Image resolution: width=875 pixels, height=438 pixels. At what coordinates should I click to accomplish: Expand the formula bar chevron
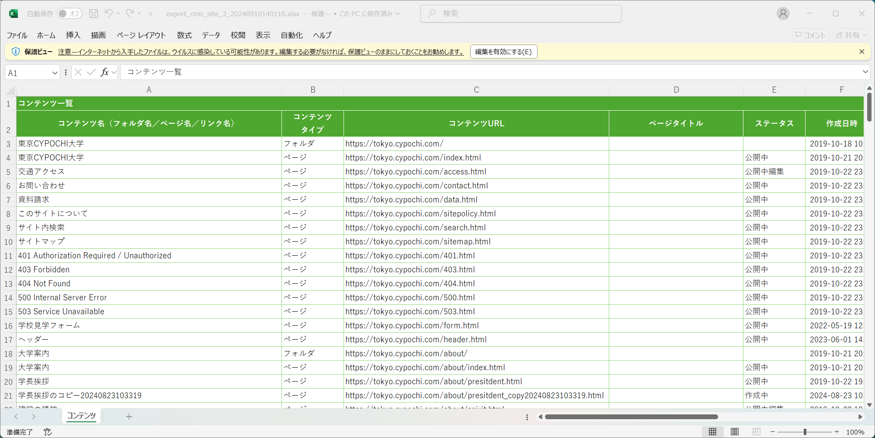[865, 72]
